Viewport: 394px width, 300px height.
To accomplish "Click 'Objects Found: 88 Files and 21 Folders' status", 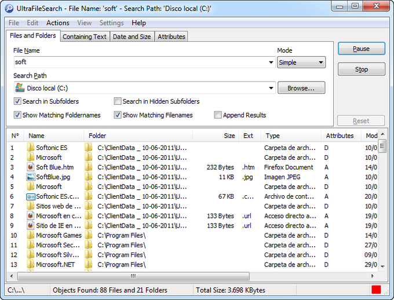I will click(x=110, y=290).
